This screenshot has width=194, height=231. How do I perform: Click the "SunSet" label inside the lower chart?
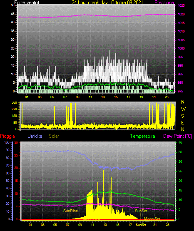pos(141,211)
